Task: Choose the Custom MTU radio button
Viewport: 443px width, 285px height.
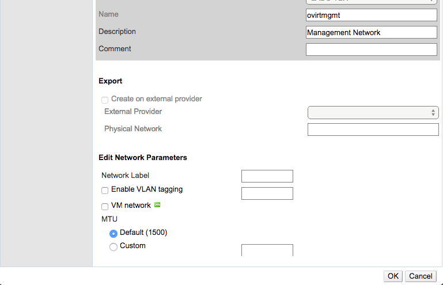Action: point(113,246)
